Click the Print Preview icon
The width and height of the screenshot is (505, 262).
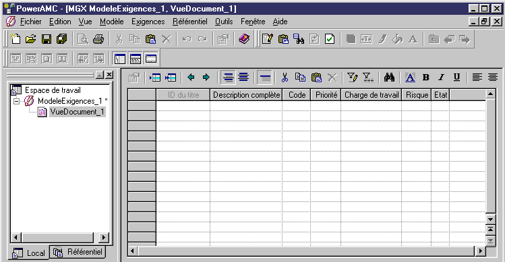(83, 39)
